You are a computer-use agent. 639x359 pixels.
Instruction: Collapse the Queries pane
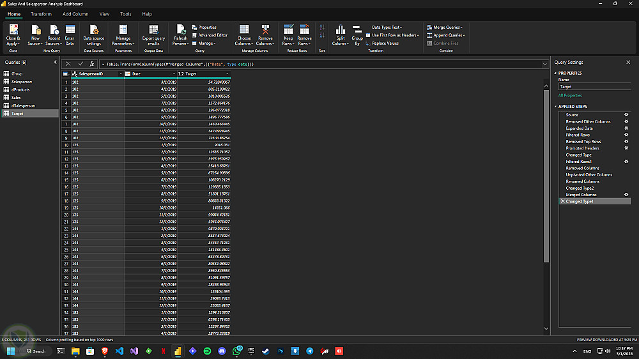click(55, 62)
